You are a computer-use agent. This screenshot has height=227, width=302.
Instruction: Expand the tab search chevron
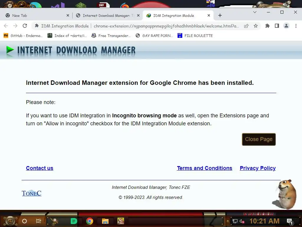(x=255, y=12)
